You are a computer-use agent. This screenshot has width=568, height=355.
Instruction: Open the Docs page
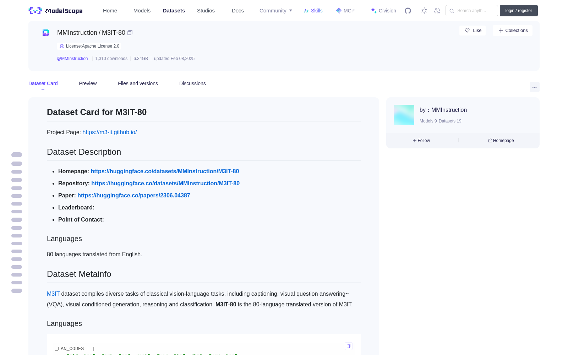click(238, 11)
